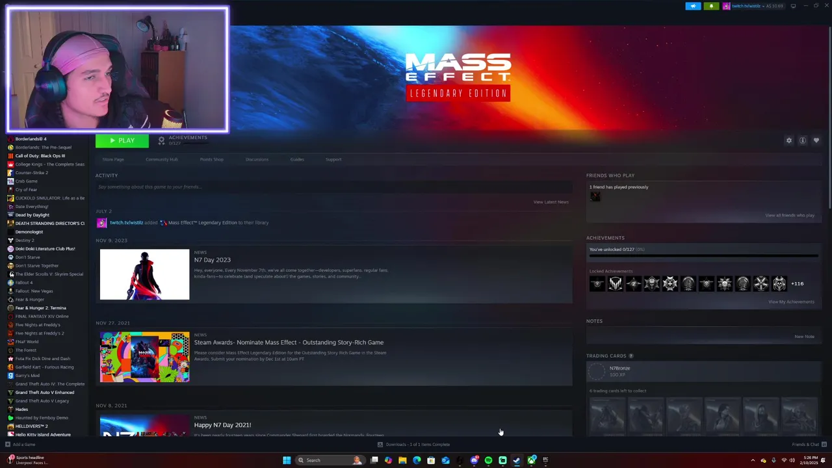This screenshot has width=832, height=468.
Task: Open the Guides tab
Action: (297, 159)
